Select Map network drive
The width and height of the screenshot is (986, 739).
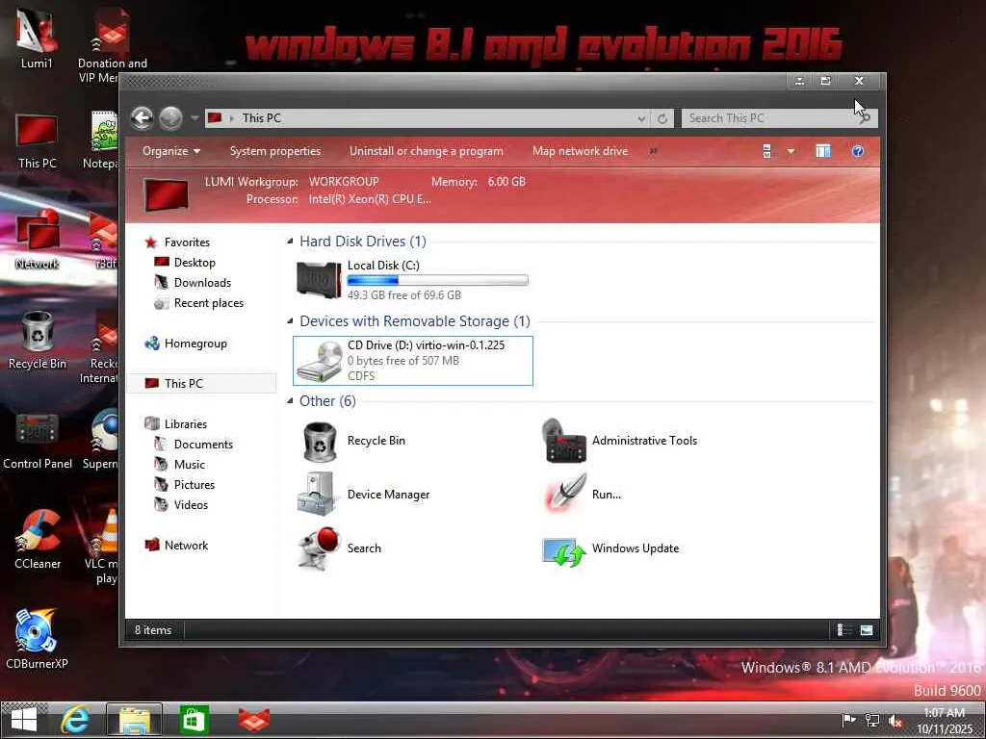pos(580,151)
